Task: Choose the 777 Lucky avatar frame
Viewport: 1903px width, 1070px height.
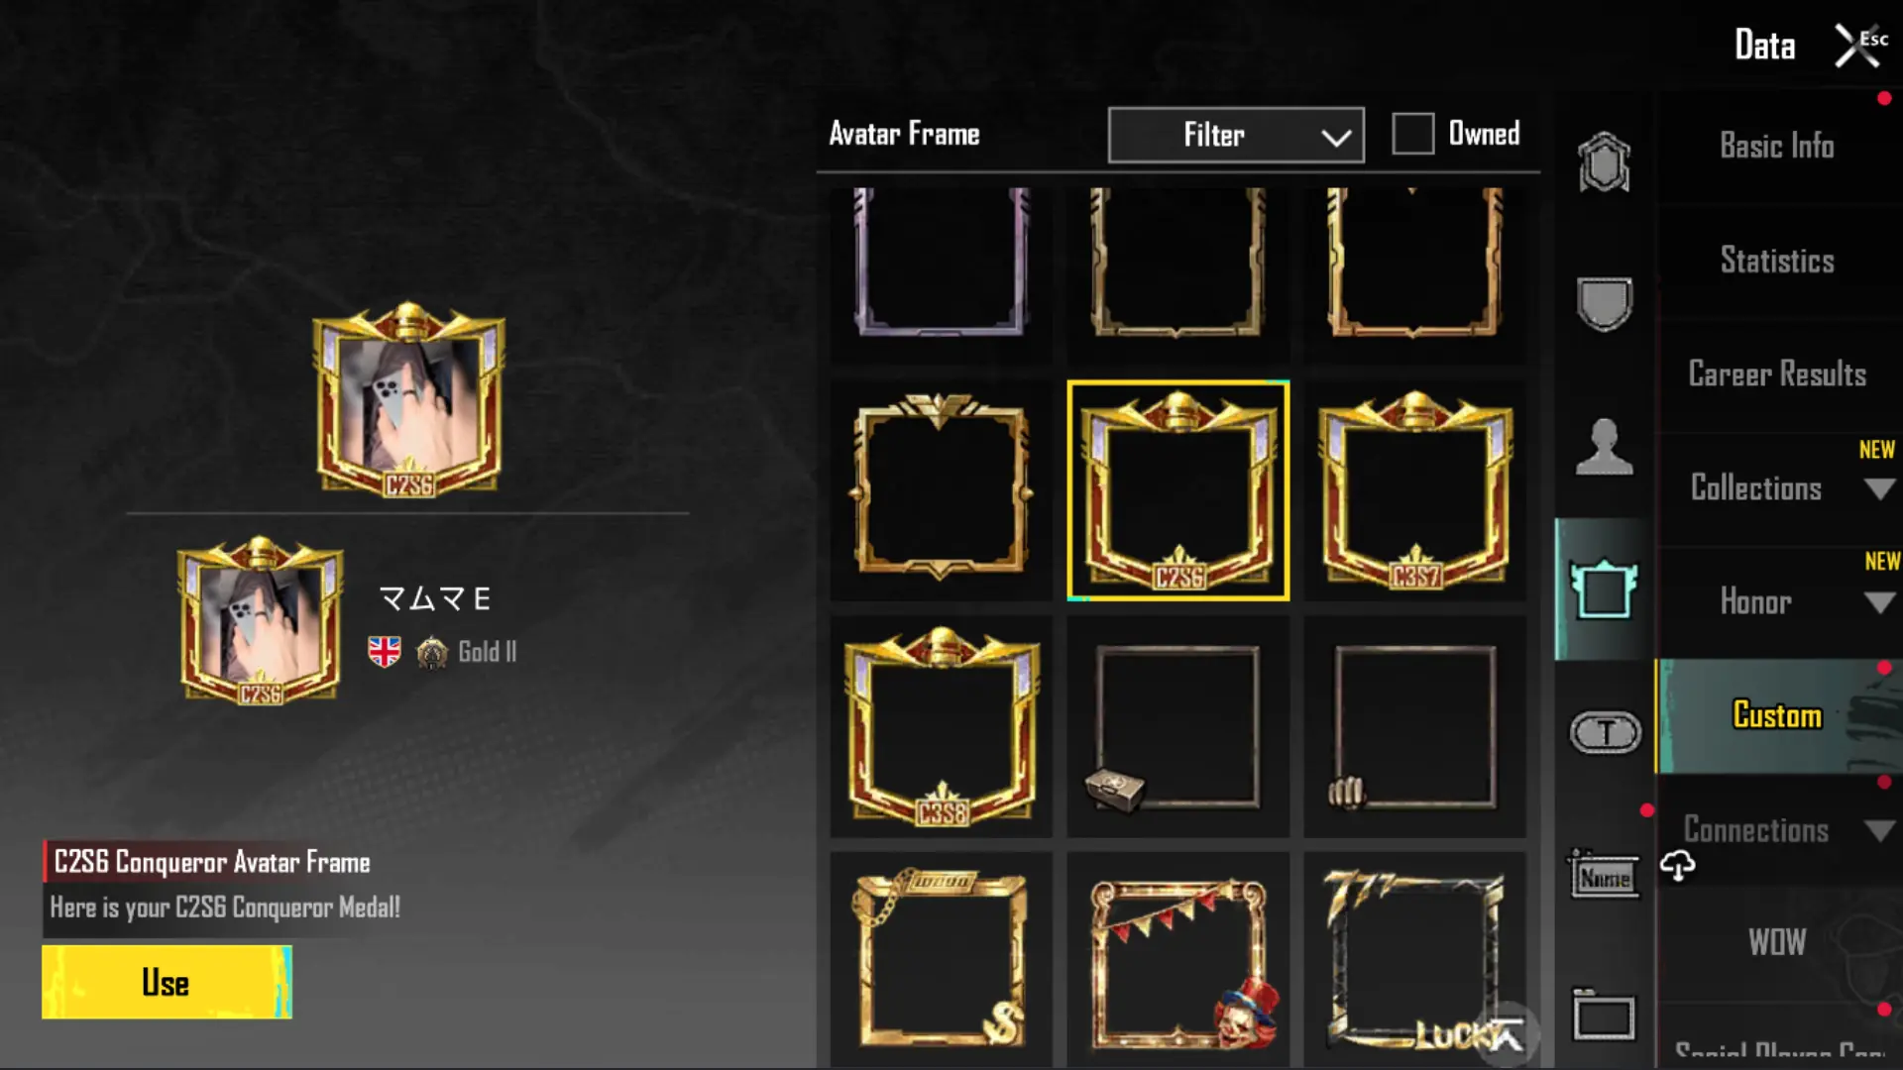Action: [x=1414, y=959]
